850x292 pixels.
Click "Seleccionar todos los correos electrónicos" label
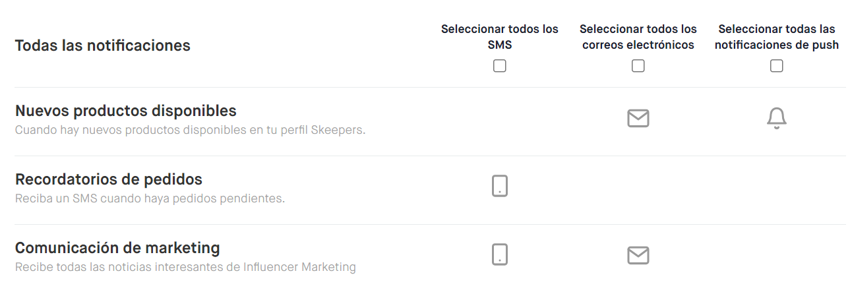tap(638, 37)
